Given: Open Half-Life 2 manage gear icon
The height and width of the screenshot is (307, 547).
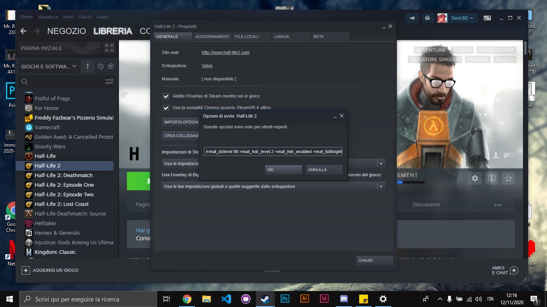Looking at the screenshot, I should 475,179.
